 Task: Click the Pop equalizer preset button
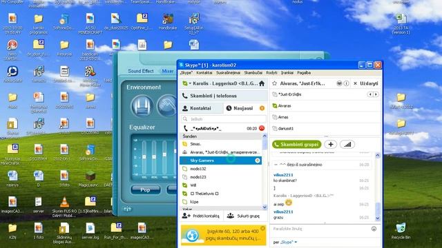pyautogui.click(x=146, y=190)
